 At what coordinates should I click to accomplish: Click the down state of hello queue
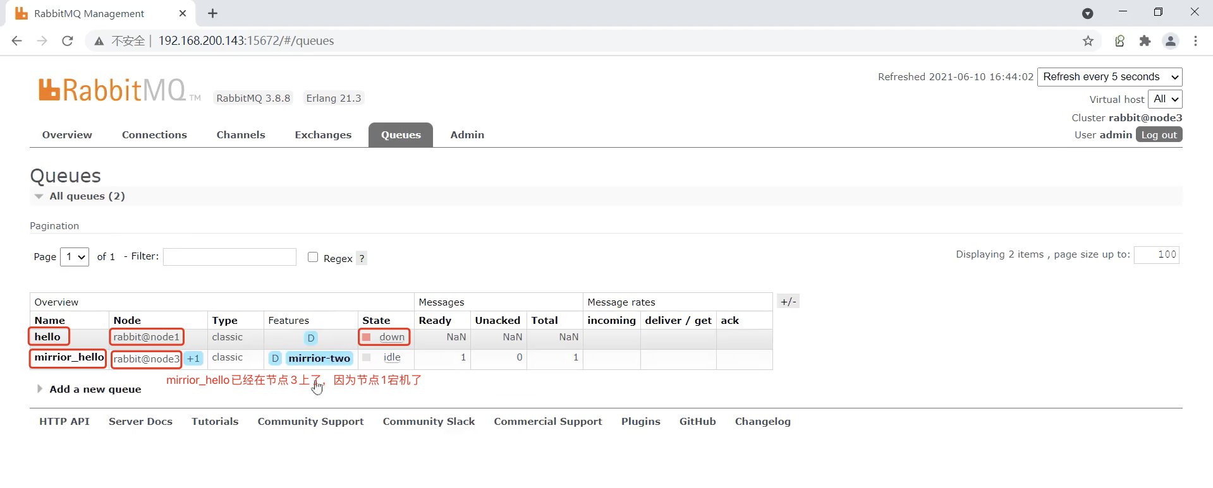tap(392, 337)
